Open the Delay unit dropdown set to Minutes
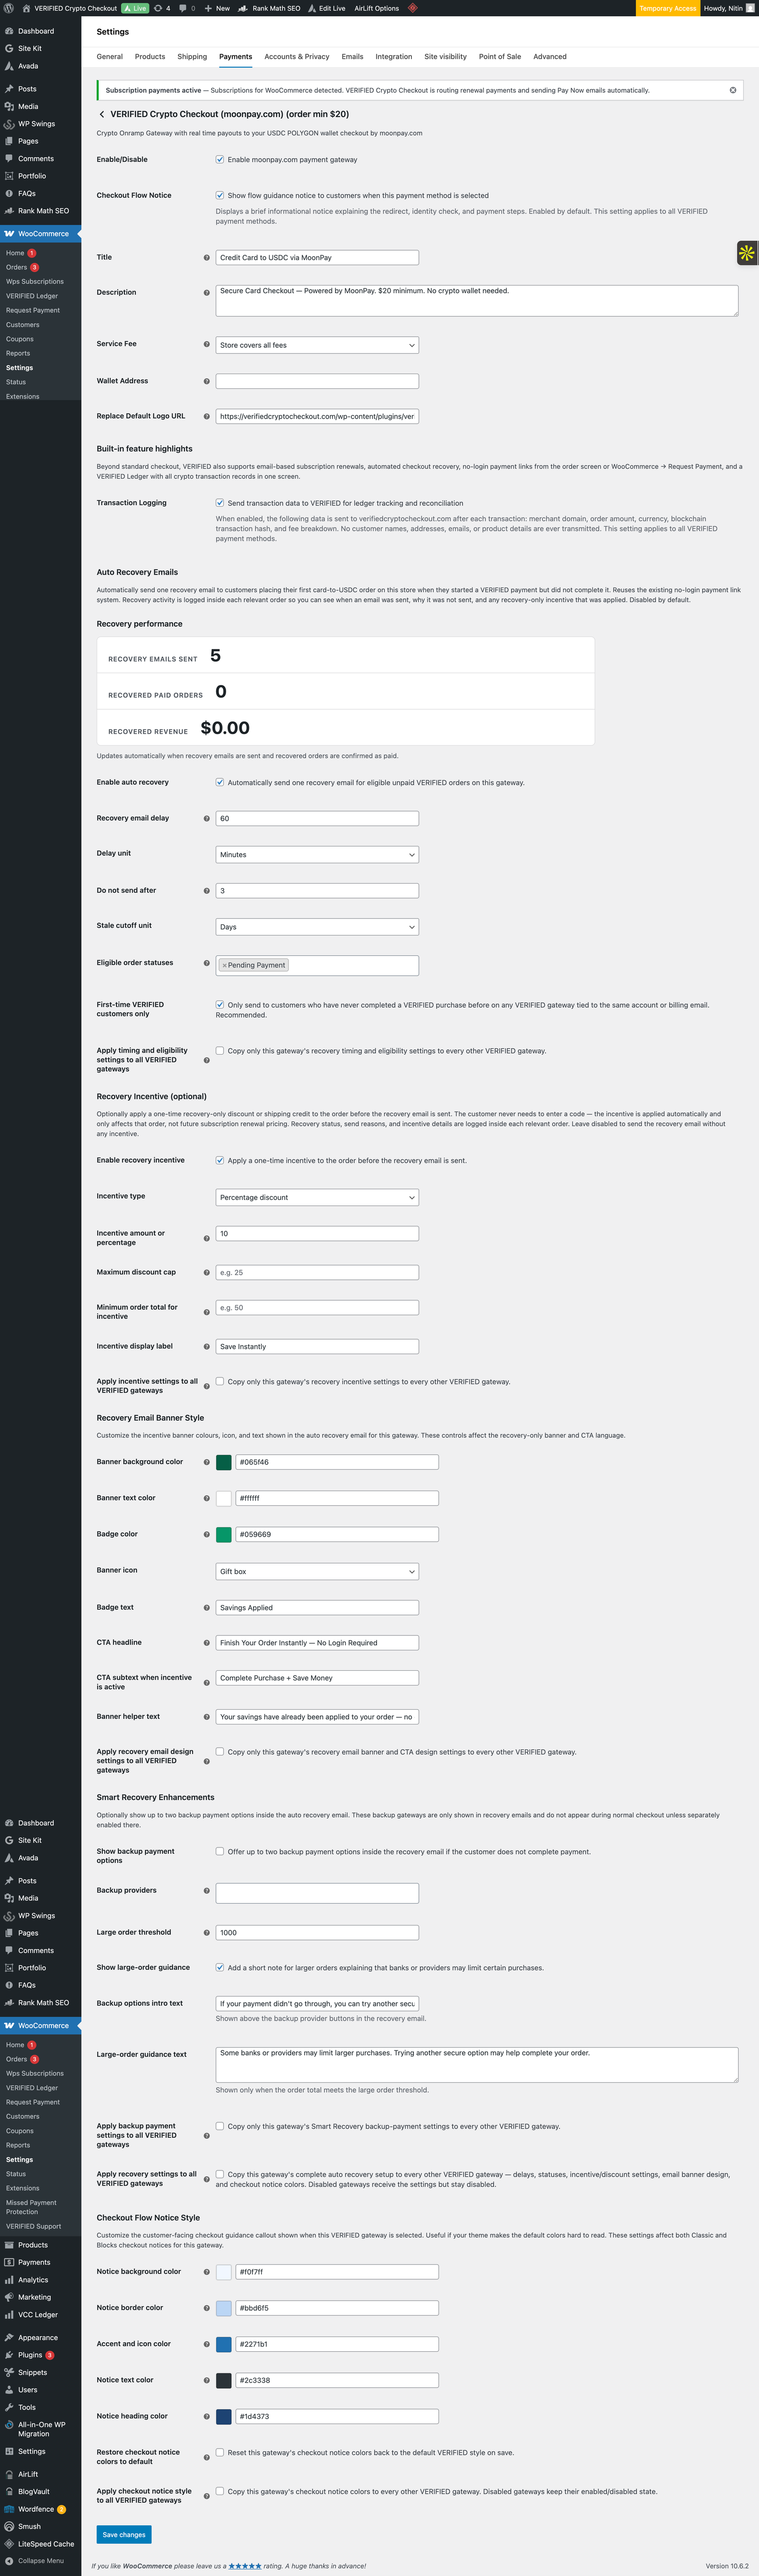759x2576 pixels. [316, 854]
